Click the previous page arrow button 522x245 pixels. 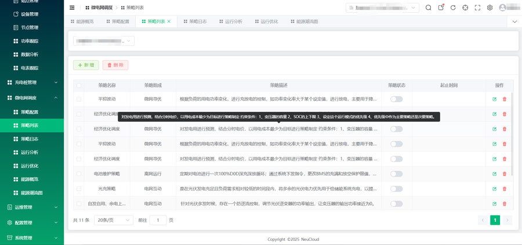(x=483, y=220)
